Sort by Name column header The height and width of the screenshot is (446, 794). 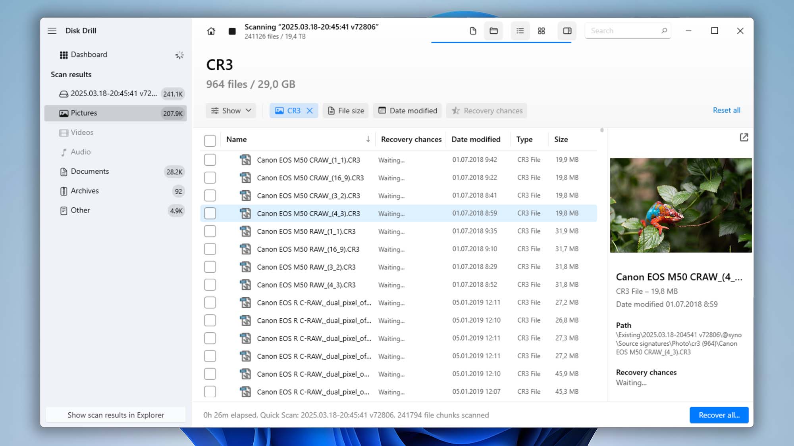point(237,139)
